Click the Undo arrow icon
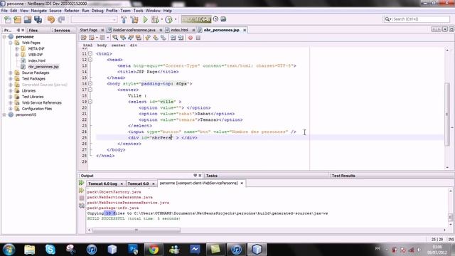This screenshot has height=256, width=455. tap(51, 19)
